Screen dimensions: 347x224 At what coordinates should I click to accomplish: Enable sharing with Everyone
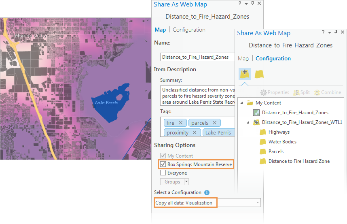163,173
